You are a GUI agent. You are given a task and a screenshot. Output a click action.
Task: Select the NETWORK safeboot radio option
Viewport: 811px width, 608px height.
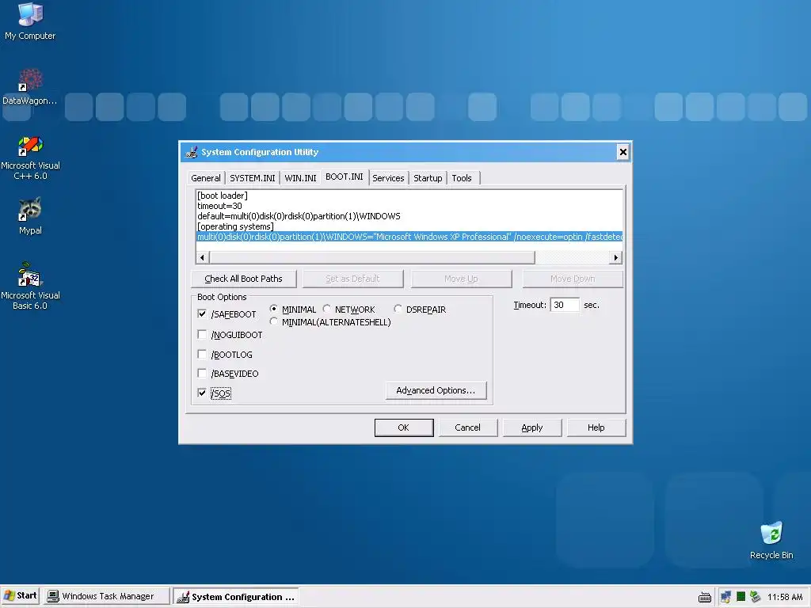[x=326, y=309]
